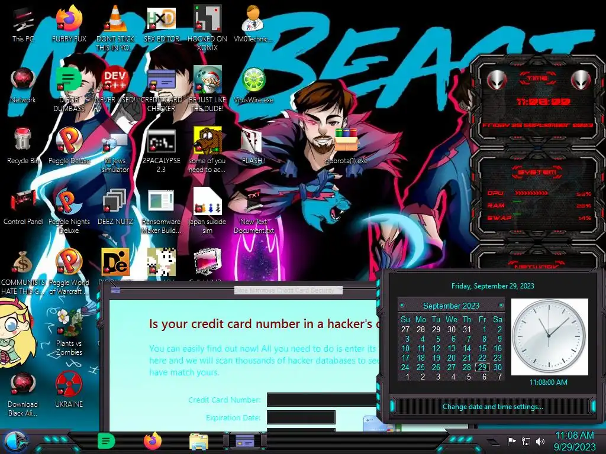Open the Action Center flag in the tray

tap(511, 441)
